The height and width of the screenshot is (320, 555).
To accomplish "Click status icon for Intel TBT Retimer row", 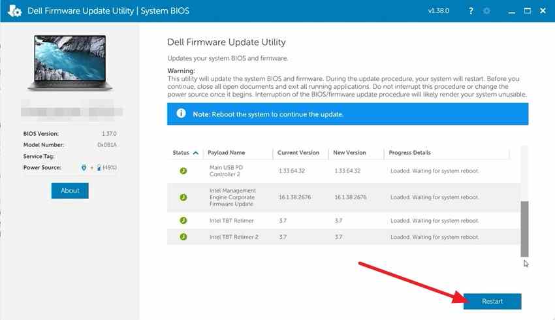I will tap(183, 221).
